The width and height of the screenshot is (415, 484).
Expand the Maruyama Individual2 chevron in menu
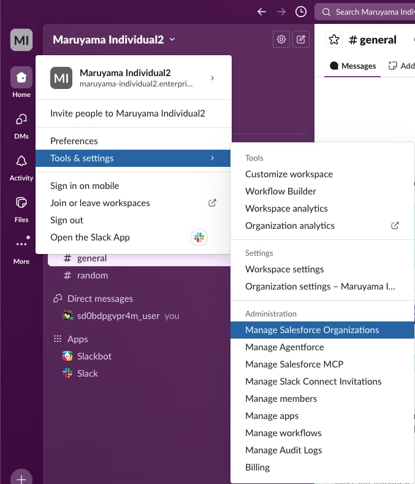(212, 78)
